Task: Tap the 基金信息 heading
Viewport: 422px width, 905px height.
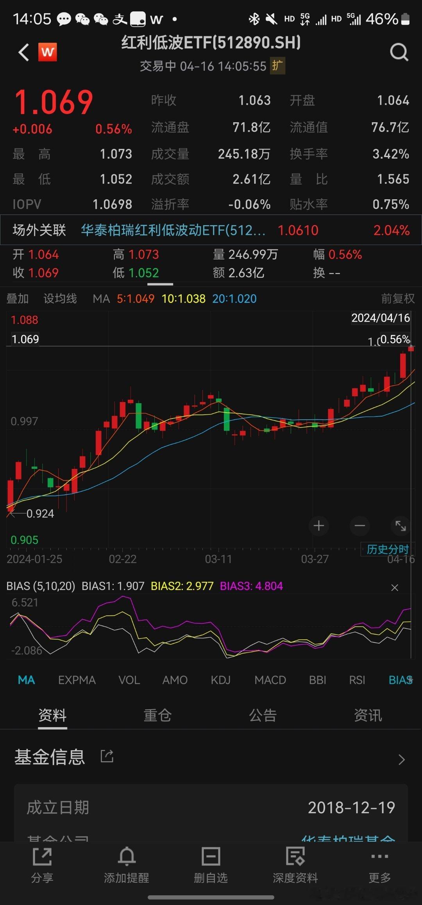Action: pos(50,757)
